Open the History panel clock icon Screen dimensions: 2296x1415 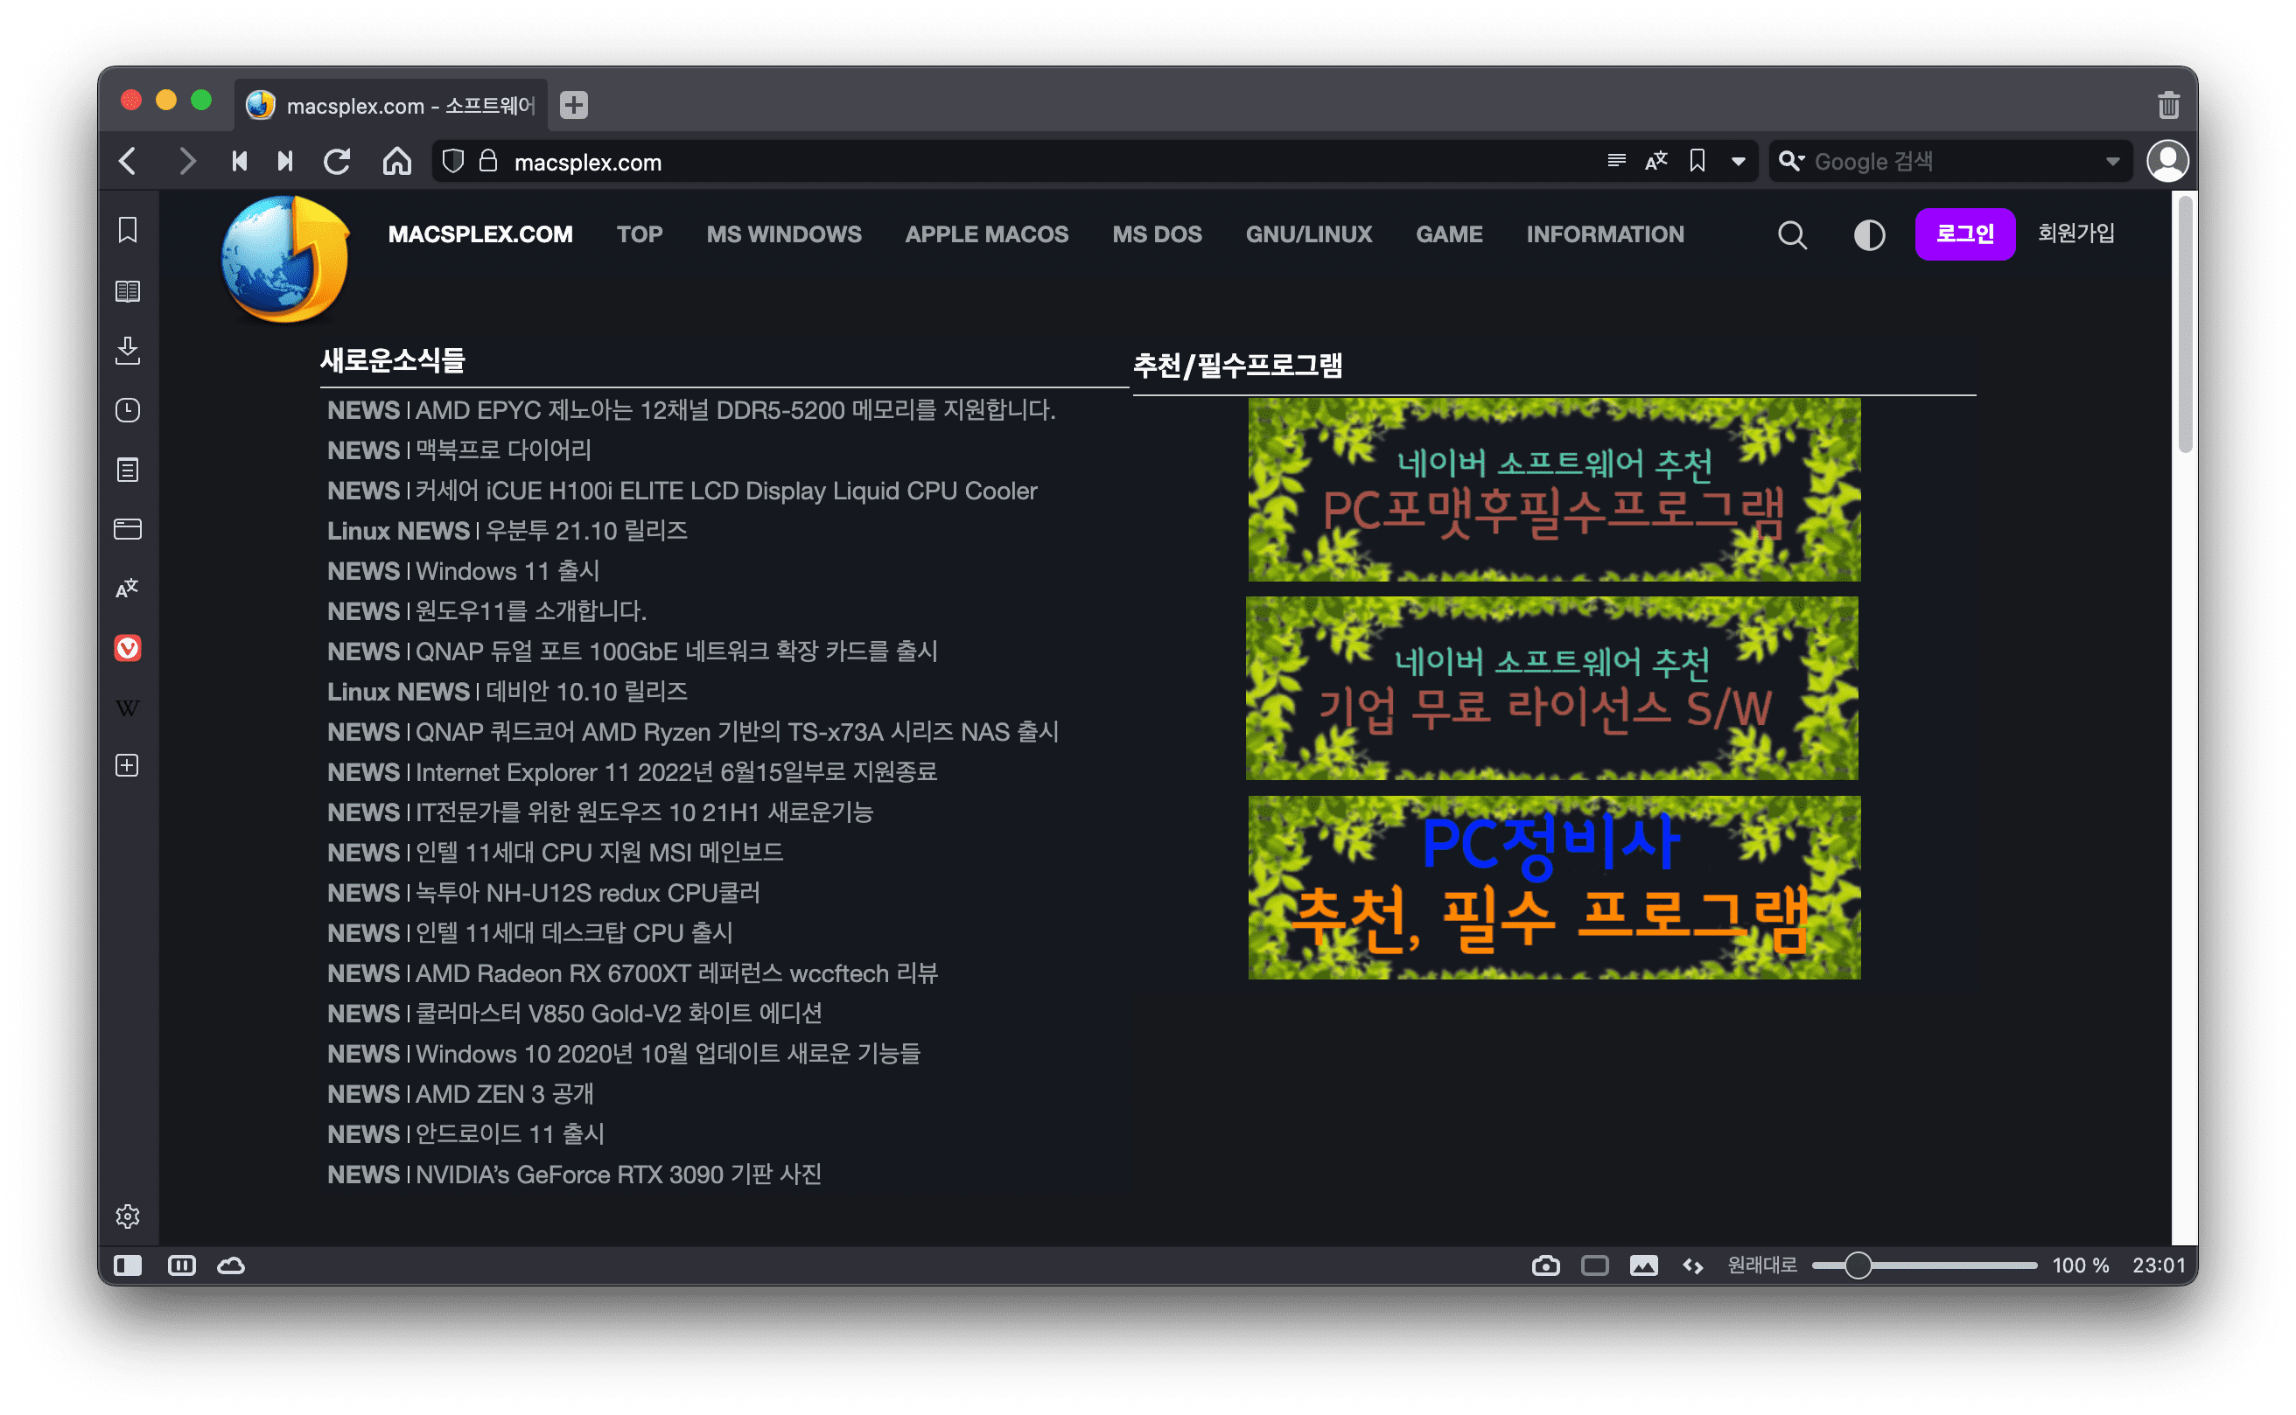click(129, 410)
